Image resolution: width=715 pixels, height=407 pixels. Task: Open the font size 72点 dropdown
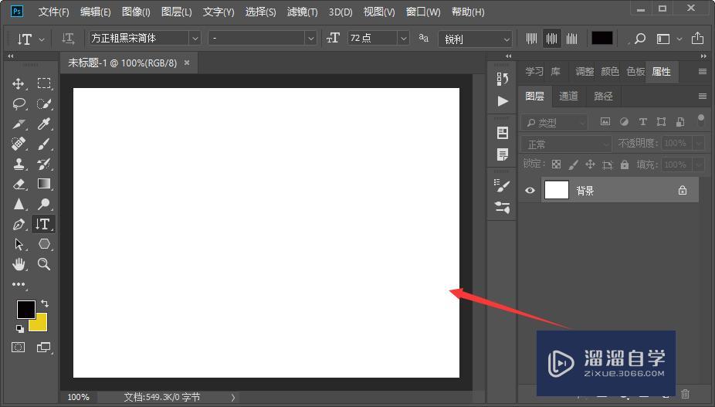point(404,39)
